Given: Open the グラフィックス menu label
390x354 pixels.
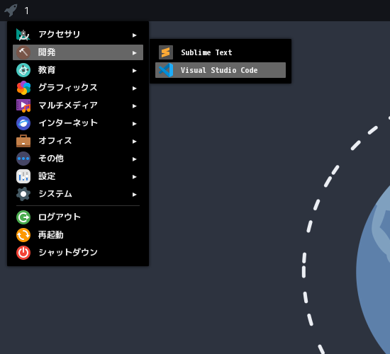Looking at the screenshot, I should point(67,88).
